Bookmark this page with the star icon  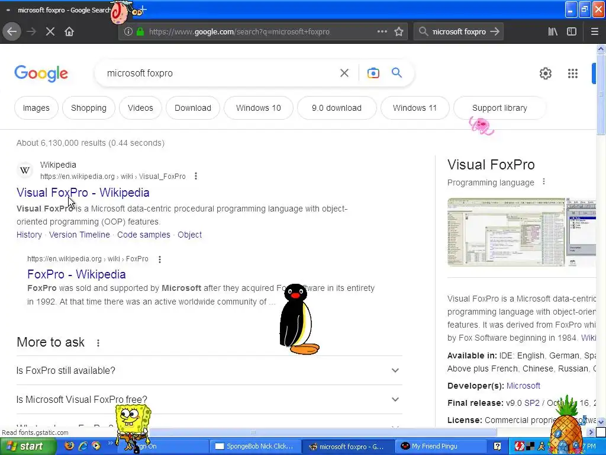(x=399, y=31)
